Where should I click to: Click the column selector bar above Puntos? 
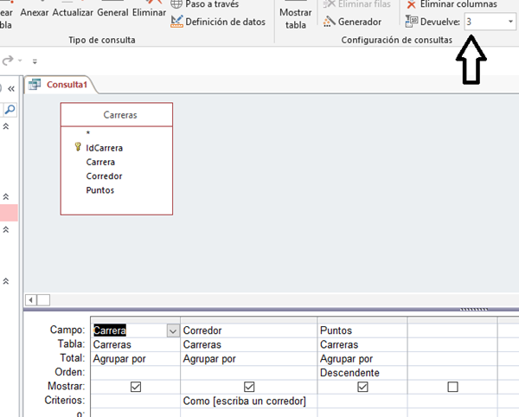tap(362, 320)
